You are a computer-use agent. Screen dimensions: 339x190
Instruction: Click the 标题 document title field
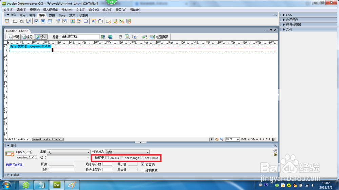click(80, 37)
